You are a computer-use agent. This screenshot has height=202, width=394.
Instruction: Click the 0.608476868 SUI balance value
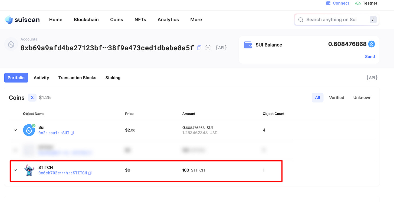pos(347,44)
